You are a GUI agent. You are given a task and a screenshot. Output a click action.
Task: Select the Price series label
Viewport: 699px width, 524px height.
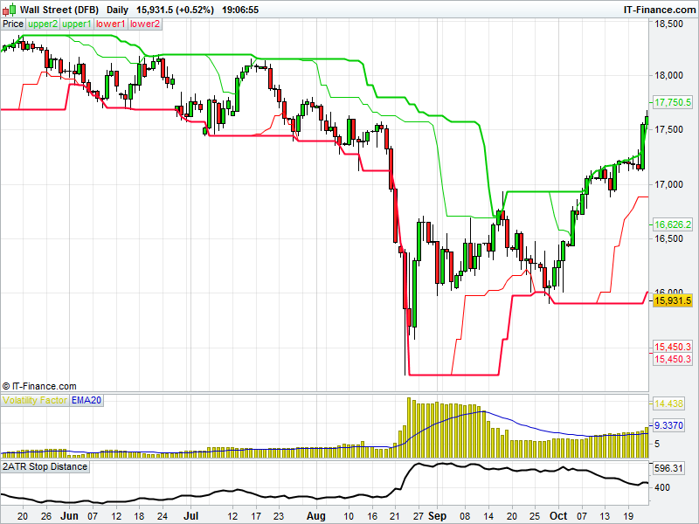point(13,24)
